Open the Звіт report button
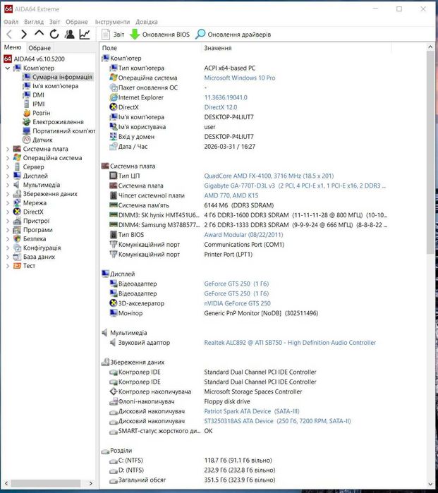 (x=113, y=35)
